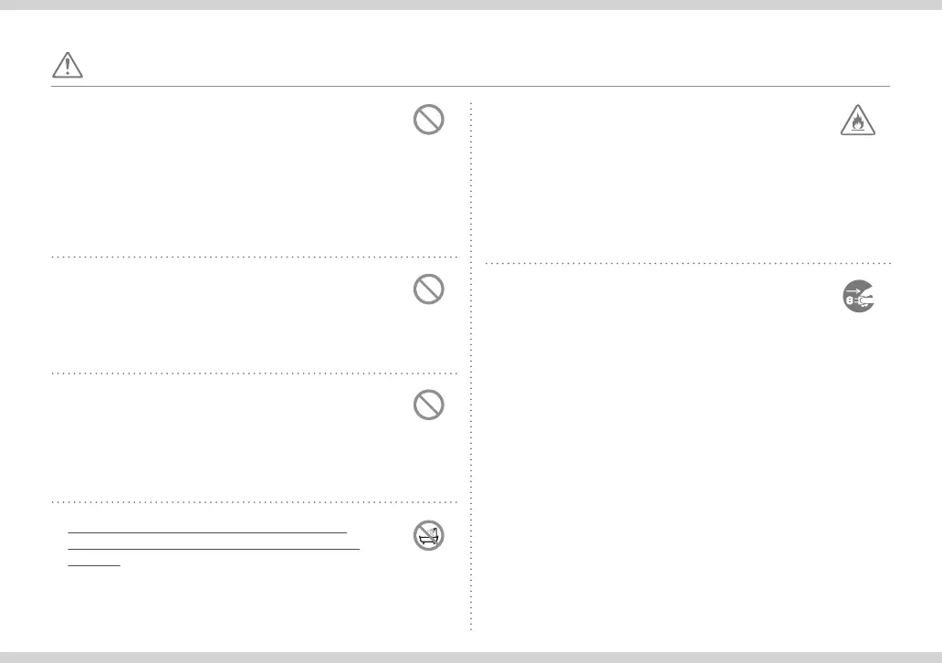
Task: Click the first long underlined line
Action: [207, 532]
